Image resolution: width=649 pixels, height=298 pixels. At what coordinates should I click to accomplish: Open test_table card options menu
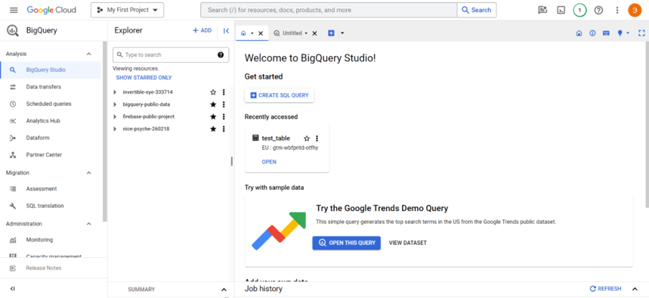317,138
